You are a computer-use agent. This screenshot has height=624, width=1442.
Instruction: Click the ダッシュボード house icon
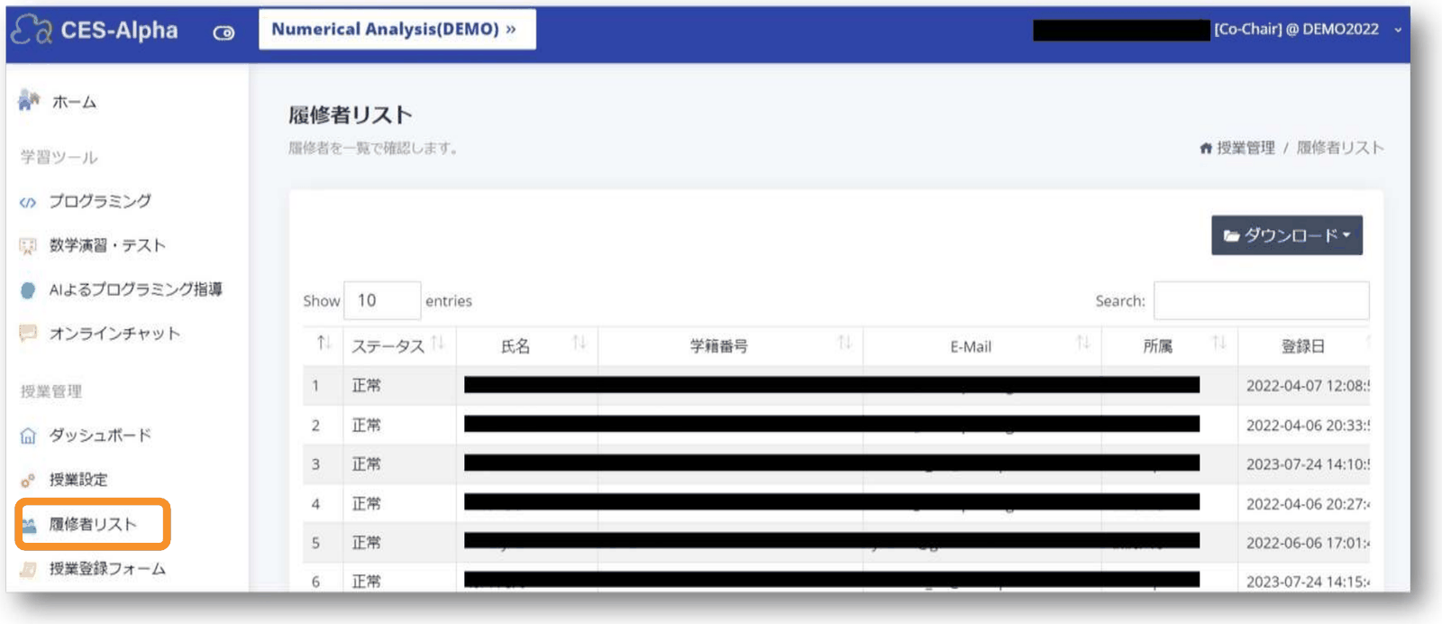point(28,436)
